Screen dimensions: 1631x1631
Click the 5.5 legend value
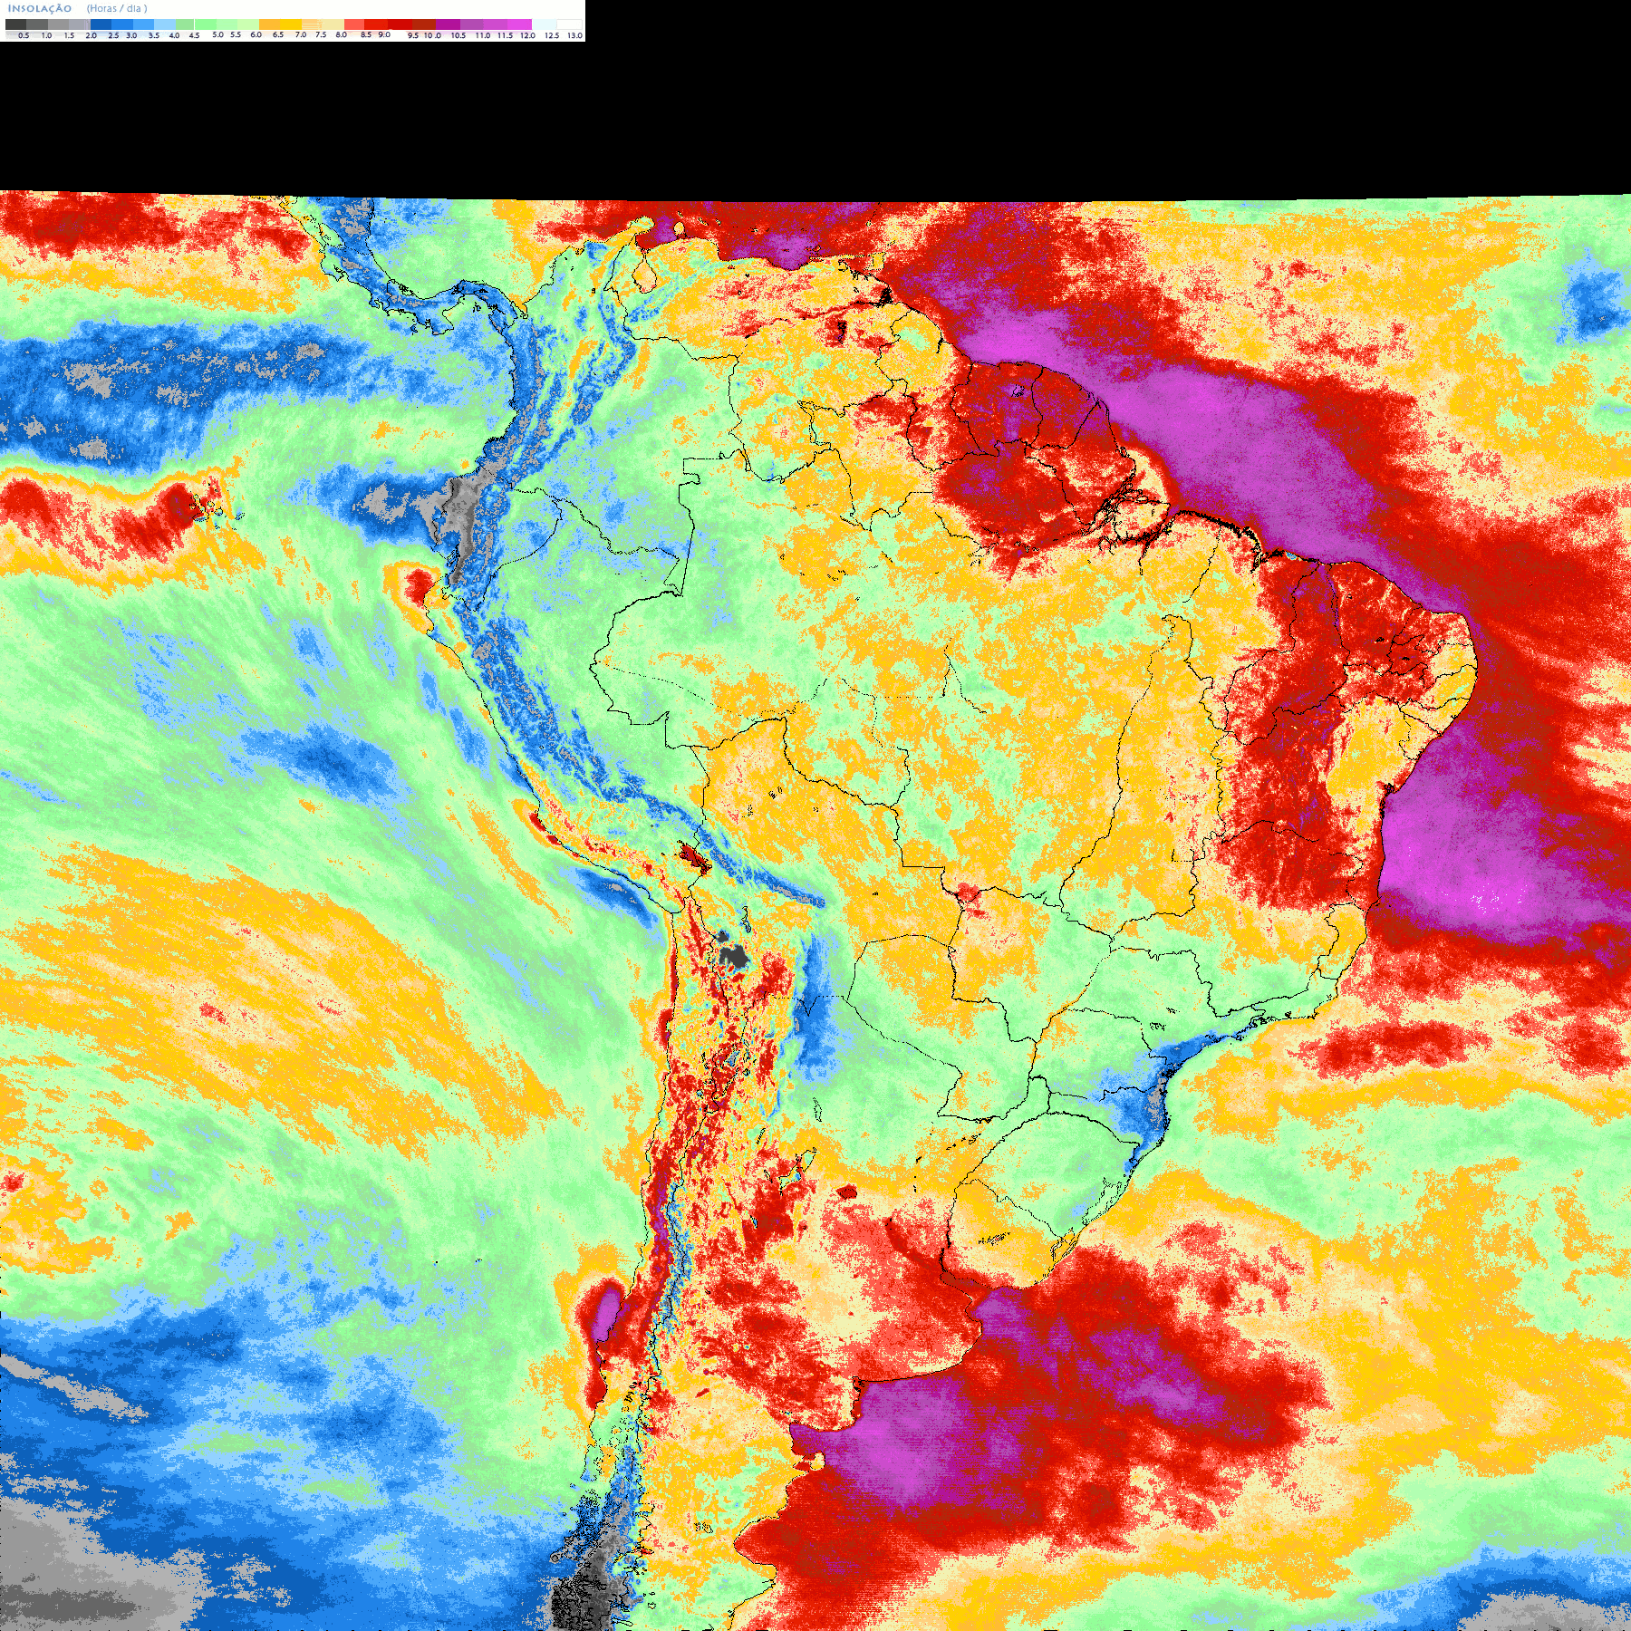(x=236, y=34)
